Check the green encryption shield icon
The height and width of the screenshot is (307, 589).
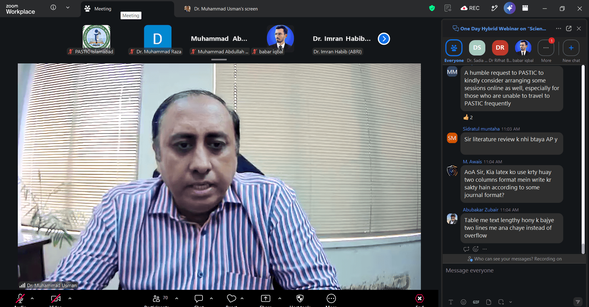click(432, 8)
